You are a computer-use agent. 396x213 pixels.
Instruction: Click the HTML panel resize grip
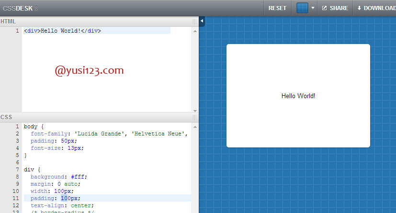[194, 22]
